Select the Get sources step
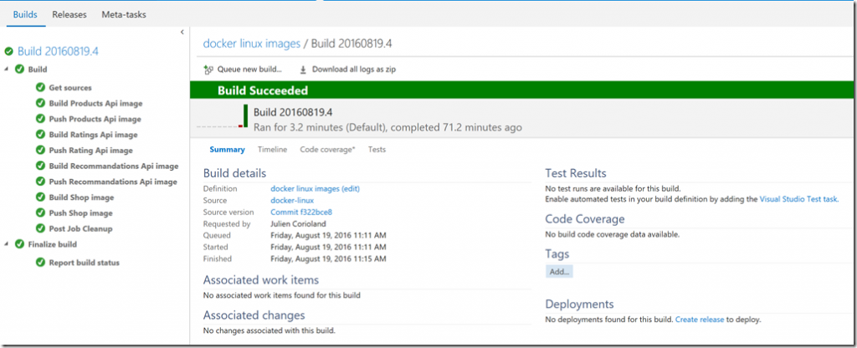This screenshot has width=857, height=348. click(70, 87)
